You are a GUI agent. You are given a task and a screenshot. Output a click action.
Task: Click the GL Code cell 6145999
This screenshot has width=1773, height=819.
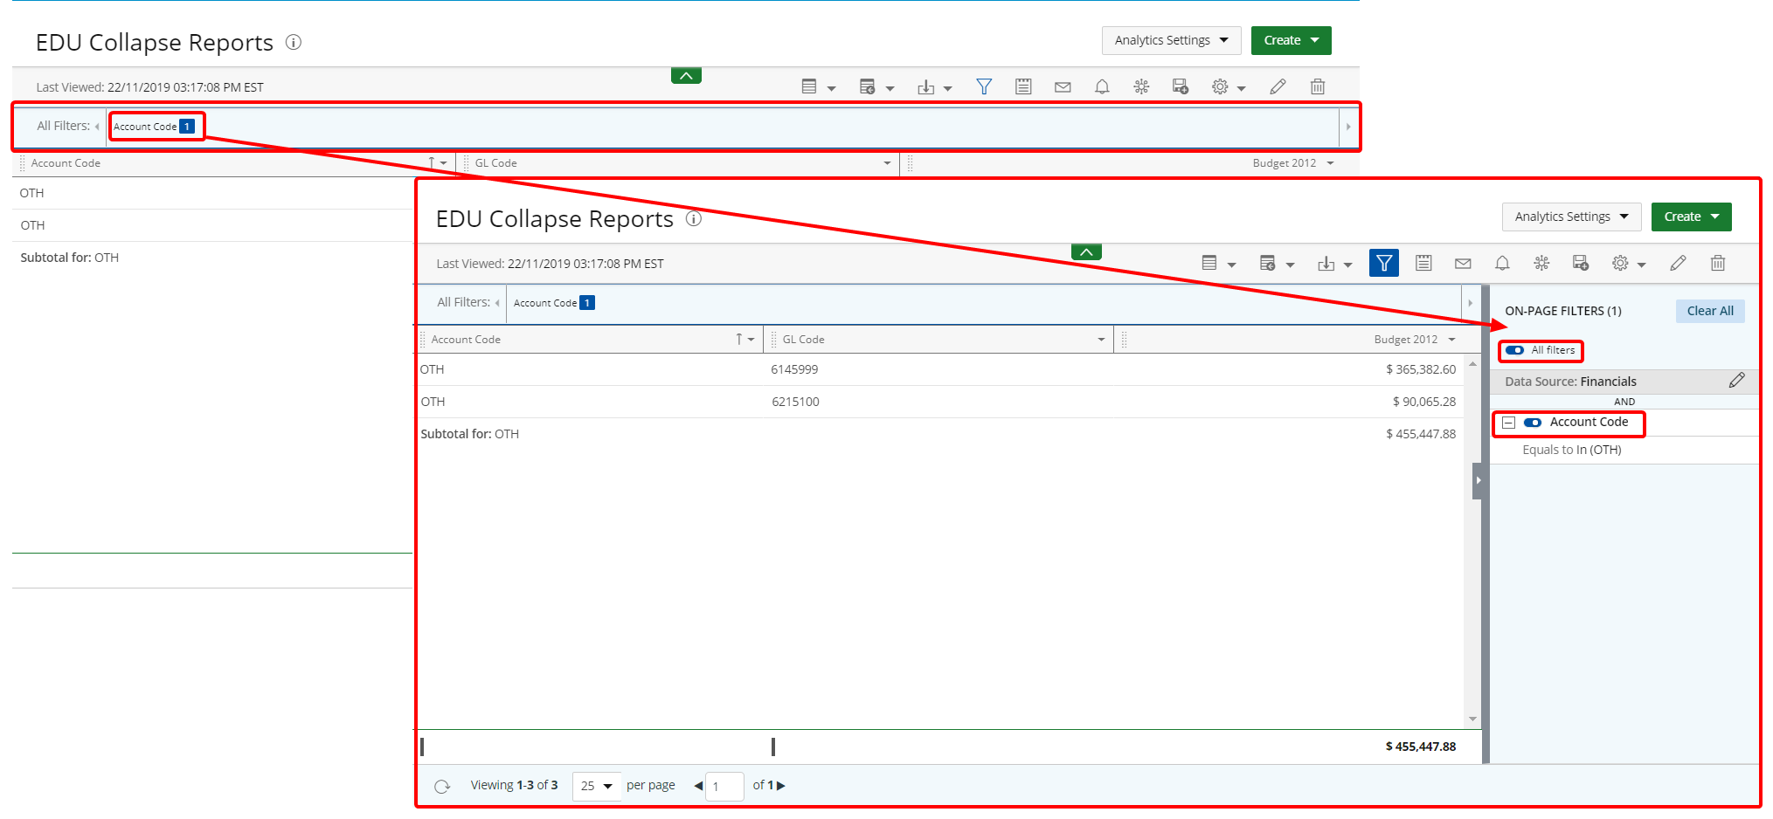coord(794,369)
